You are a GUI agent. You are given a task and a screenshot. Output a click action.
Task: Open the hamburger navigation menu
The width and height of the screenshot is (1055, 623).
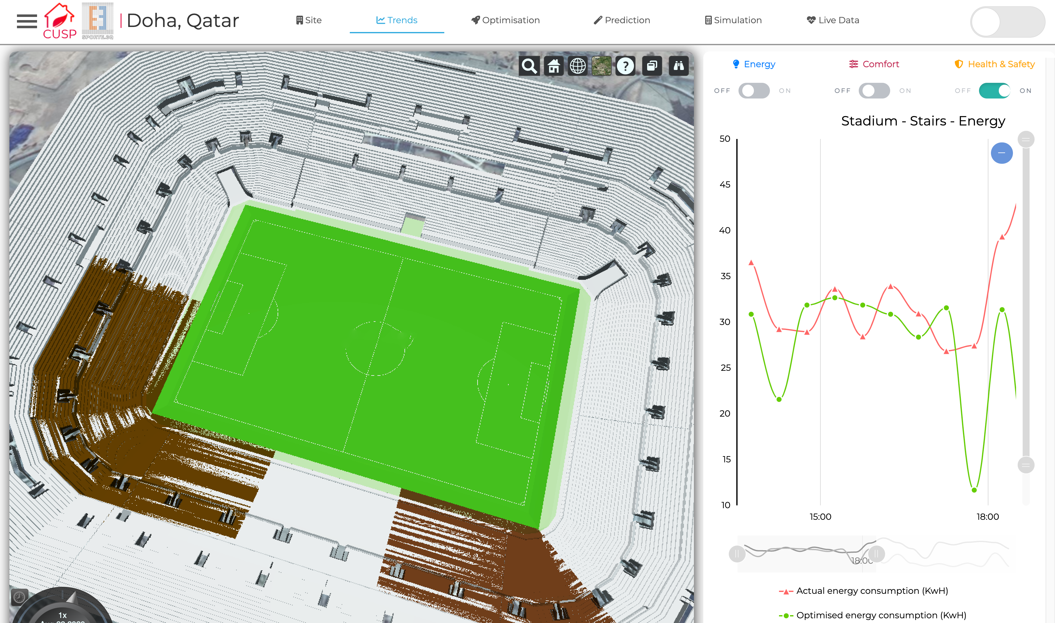tap(27, 21)
